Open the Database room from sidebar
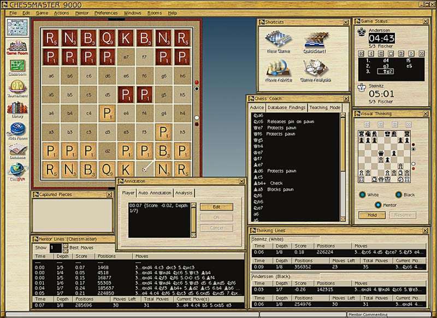The width and height of the screenshot is (437, 318). pos(17,151)
